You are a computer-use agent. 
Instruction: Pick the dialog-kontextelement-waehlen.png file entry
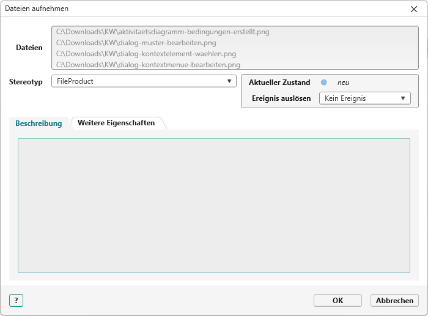coord(146,54)
